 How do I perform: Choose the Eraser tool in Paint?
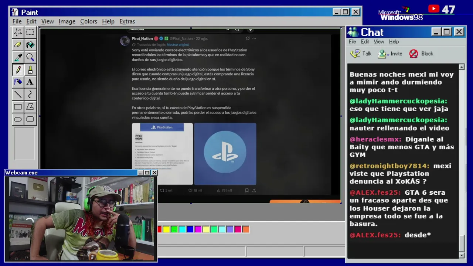[18, 45]
